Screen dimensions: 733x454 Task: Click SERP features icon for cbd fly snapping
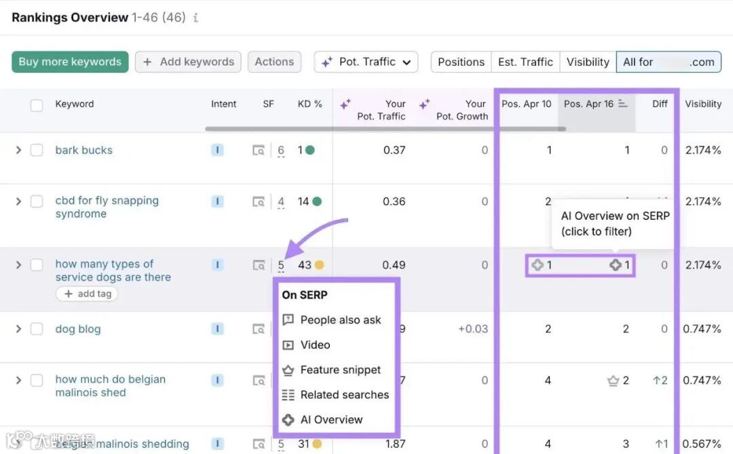259,202
